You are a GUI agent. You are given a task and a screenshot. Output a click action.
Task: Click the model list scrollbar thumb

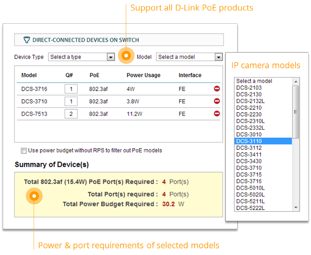point(296,112)
